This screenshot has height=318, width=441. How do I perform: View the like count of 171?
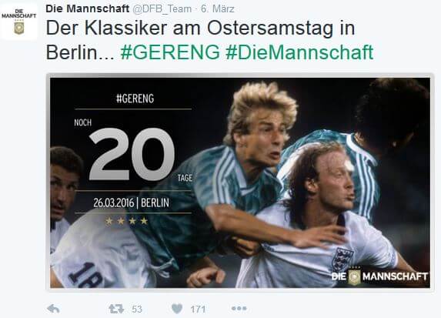tap(198, 310)
